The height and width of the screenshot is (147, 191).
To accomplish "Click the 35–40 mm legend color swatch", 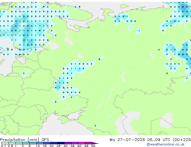I will point(74,143).
